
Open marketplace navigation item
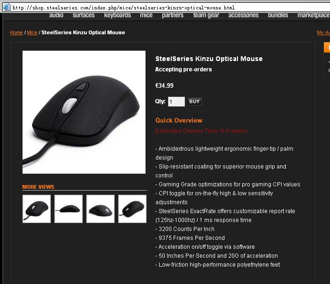point(314,15)
